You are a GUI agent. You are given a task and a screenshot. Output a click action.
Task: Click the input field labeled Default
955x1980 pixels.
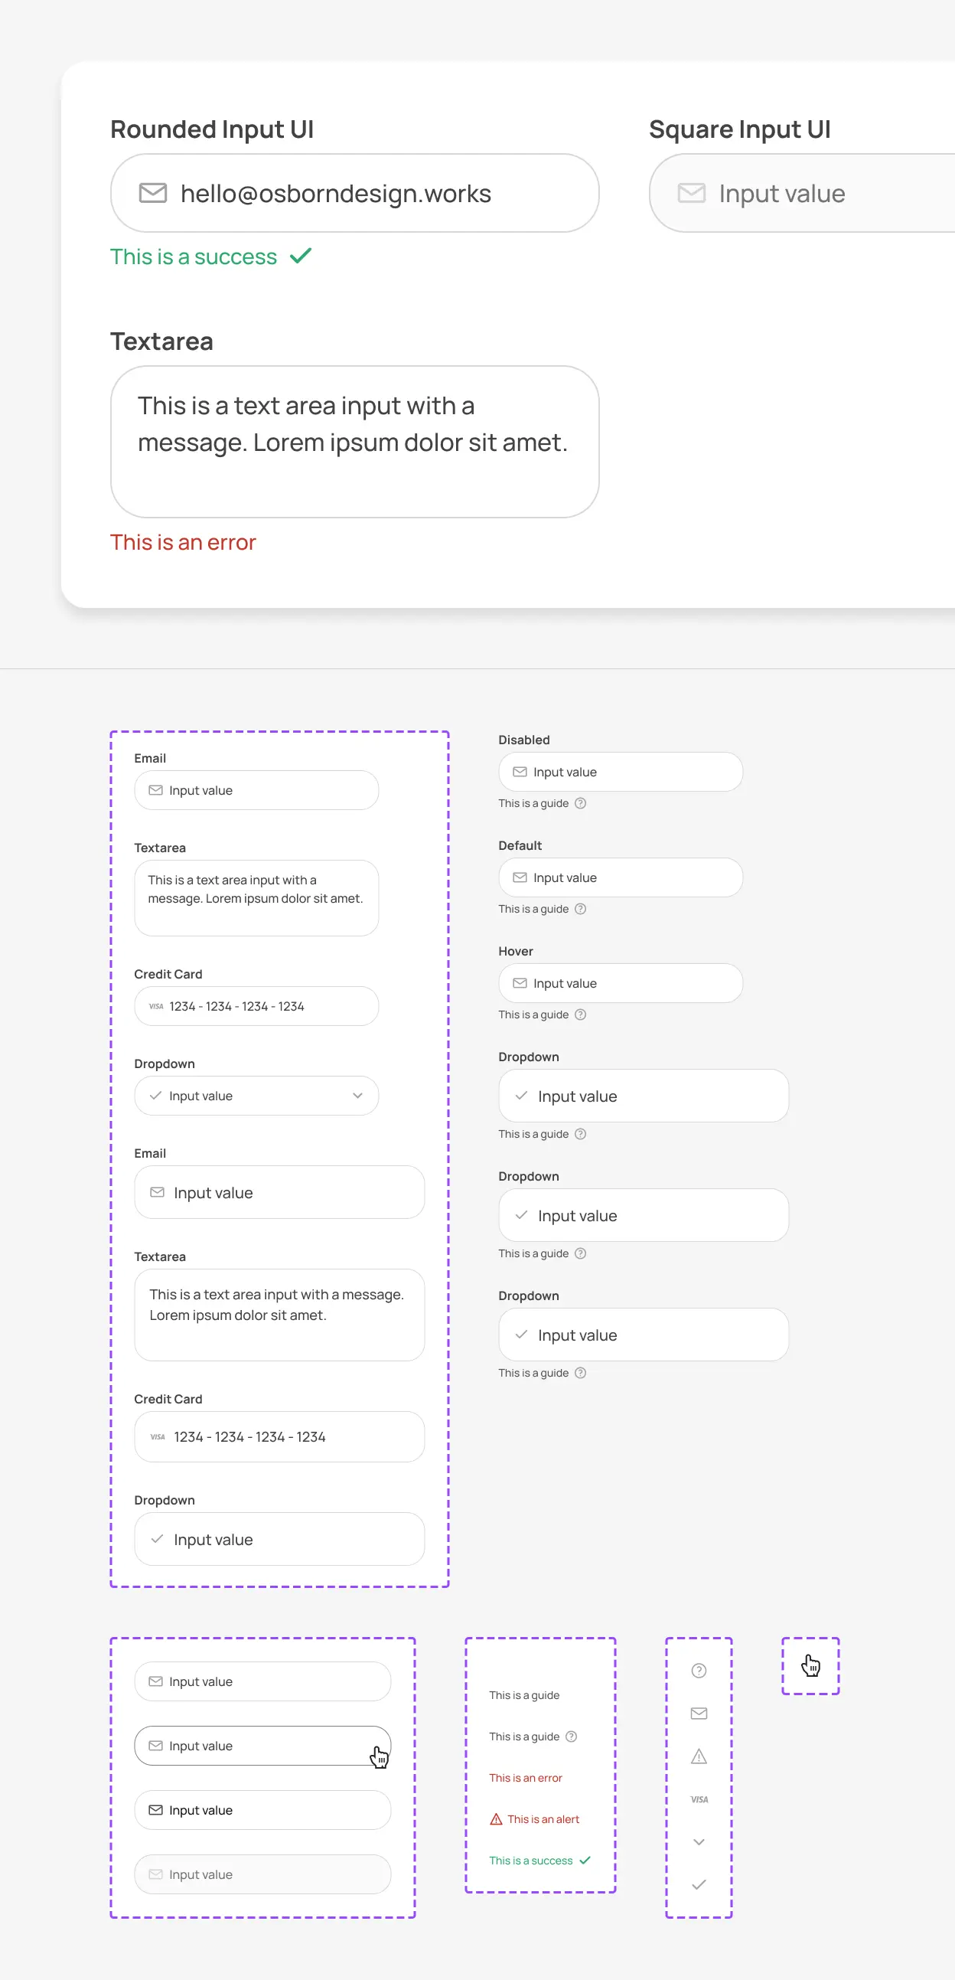pos(620,877)
